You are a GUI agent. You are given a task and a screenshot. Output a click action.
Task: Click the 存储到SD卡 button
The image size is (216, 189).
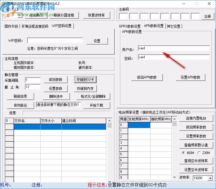pos(85,80)
